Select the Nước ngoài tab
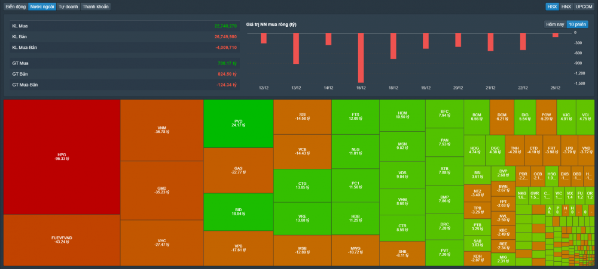This screenshot has height=269, width=598. pos(42,7)
